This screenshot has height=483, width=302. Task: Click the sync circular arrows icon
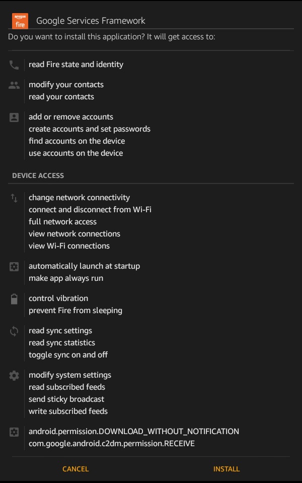tap(14, 331)
